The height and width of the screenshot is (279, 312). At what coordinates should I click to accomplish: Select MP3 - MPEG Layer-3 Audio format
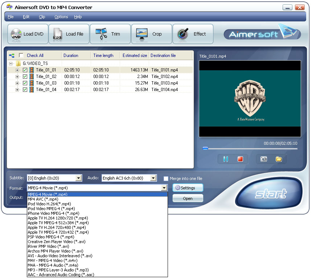point(97,270)
